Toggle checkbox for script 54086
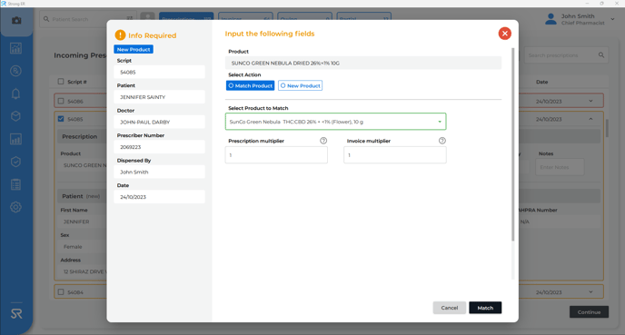Viewport: 625px width, 335px height. (61, 101)
